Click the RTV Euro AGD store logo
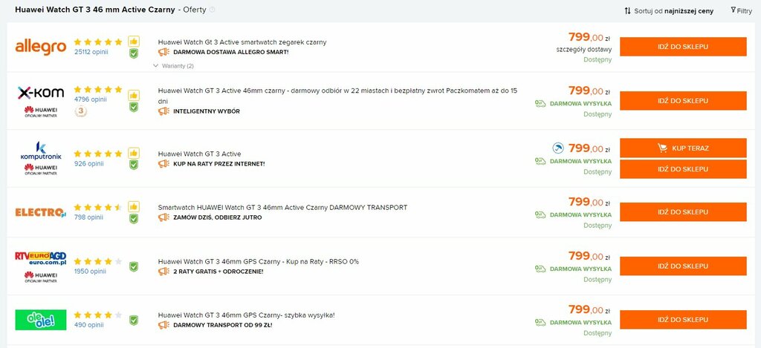Screen dimensions: 761x348 click(41, 257)
